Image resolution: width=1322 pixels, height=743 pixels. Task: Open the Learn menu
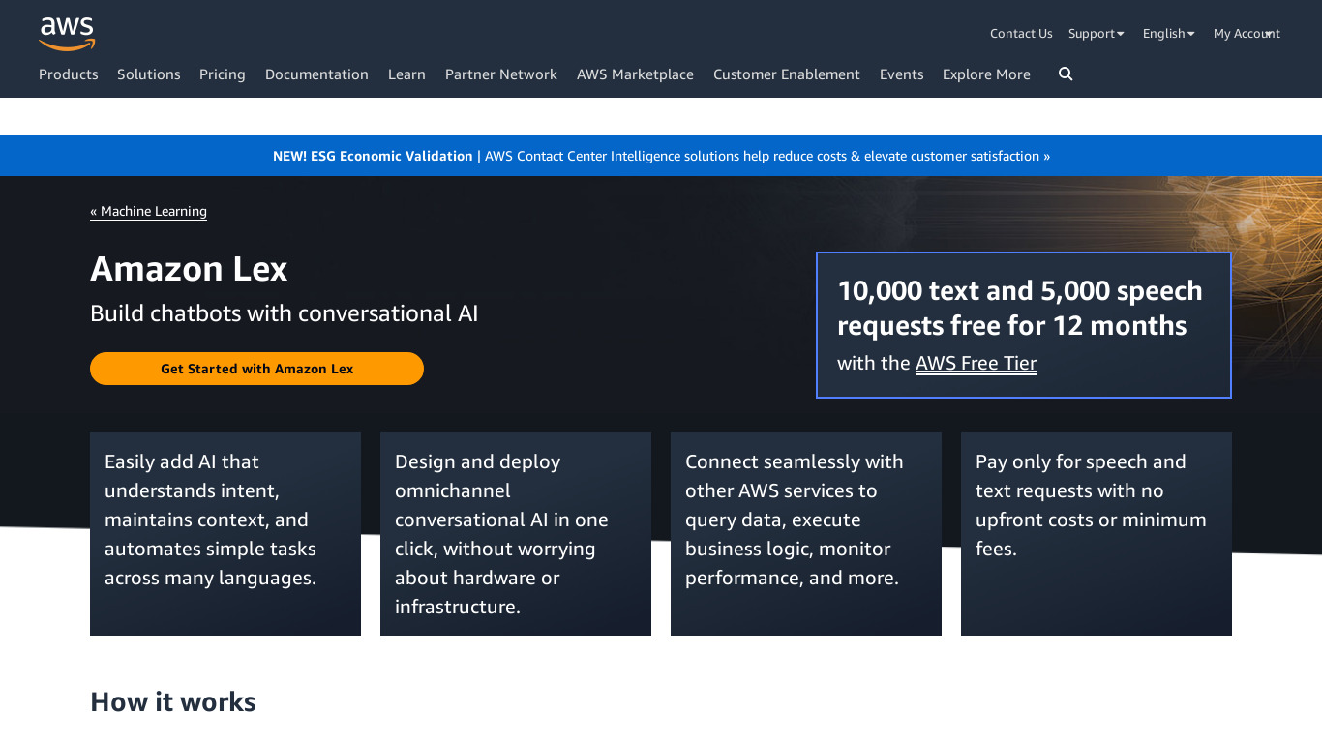coord(406,74)
